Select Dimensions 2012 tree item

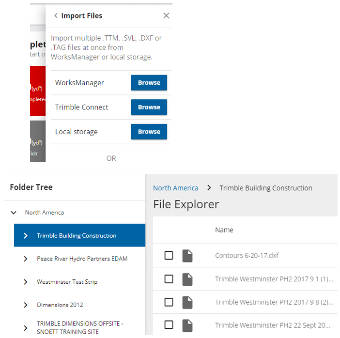coord(60,305)
